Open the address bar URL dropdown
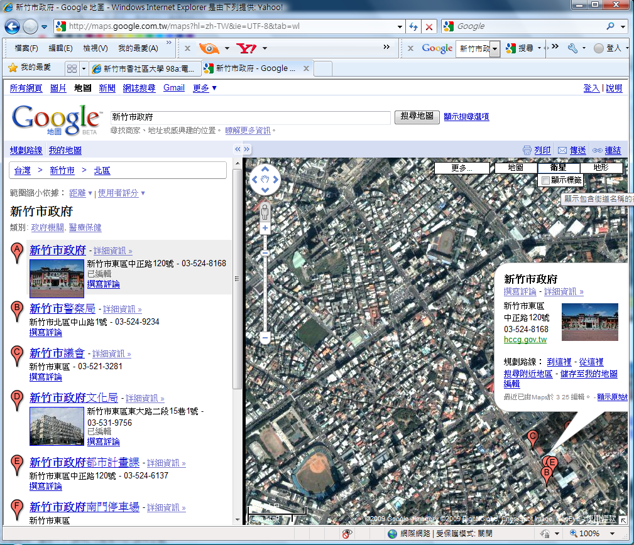Viewport: 634px width, 545px height. click(400, 26)
